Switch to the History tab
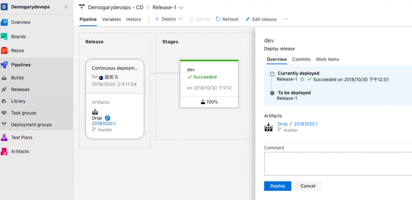The width and height of the screenshot is (412, 200). coord(134,19)
